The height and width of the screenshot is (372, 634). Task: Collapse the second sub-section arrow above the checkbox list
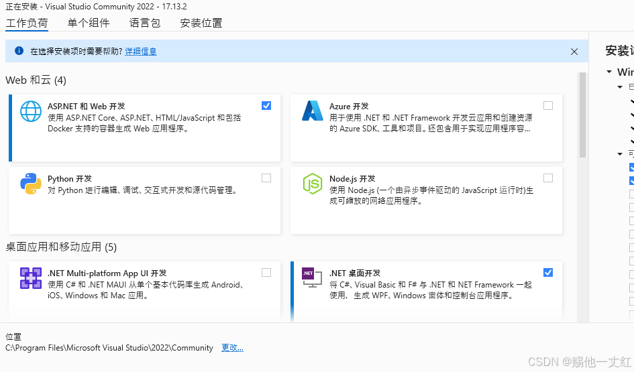point(620,154)
